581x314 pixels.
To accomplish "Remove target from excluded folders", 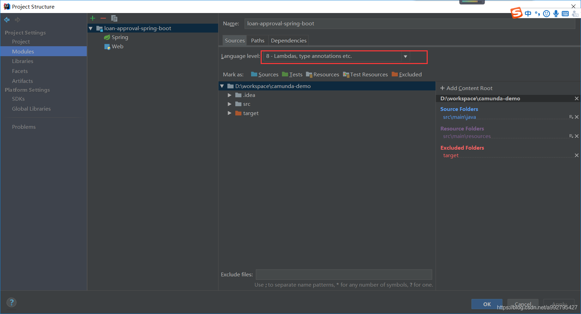I will [577, 155].
